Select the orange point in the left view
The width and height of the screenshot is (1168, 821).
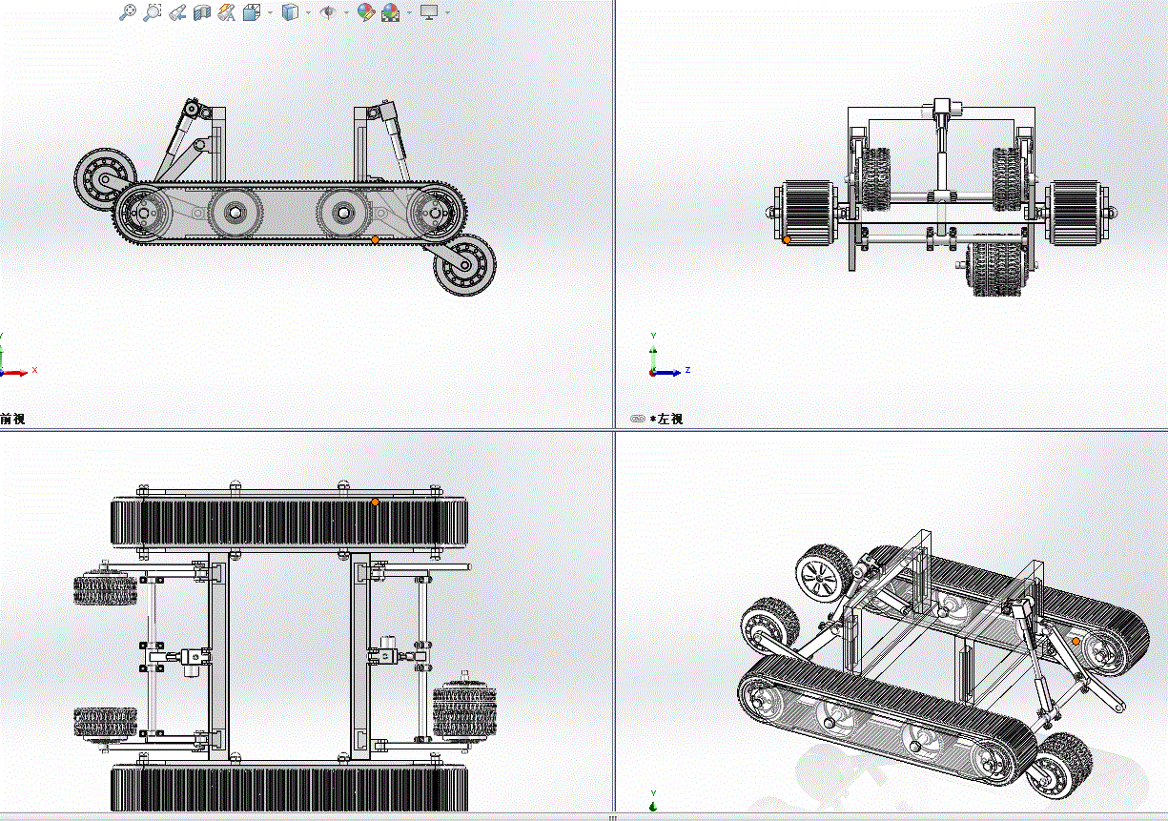click(x=787, y=239)
